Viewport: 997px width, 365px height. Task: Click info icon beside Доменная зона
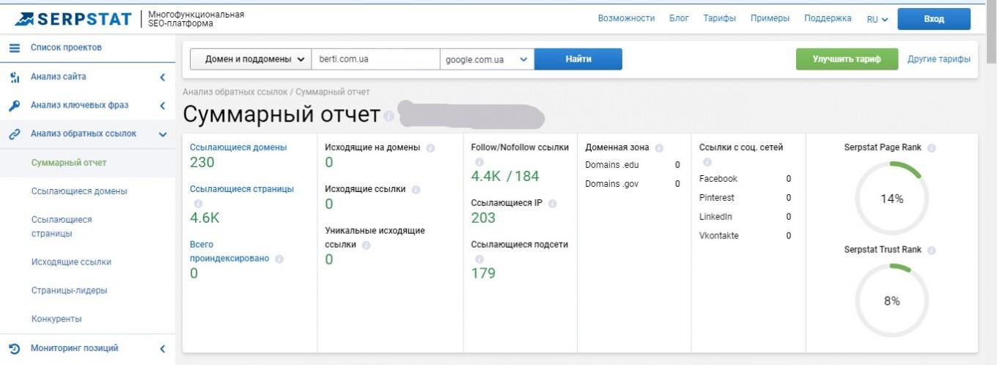tap(659, 148)
